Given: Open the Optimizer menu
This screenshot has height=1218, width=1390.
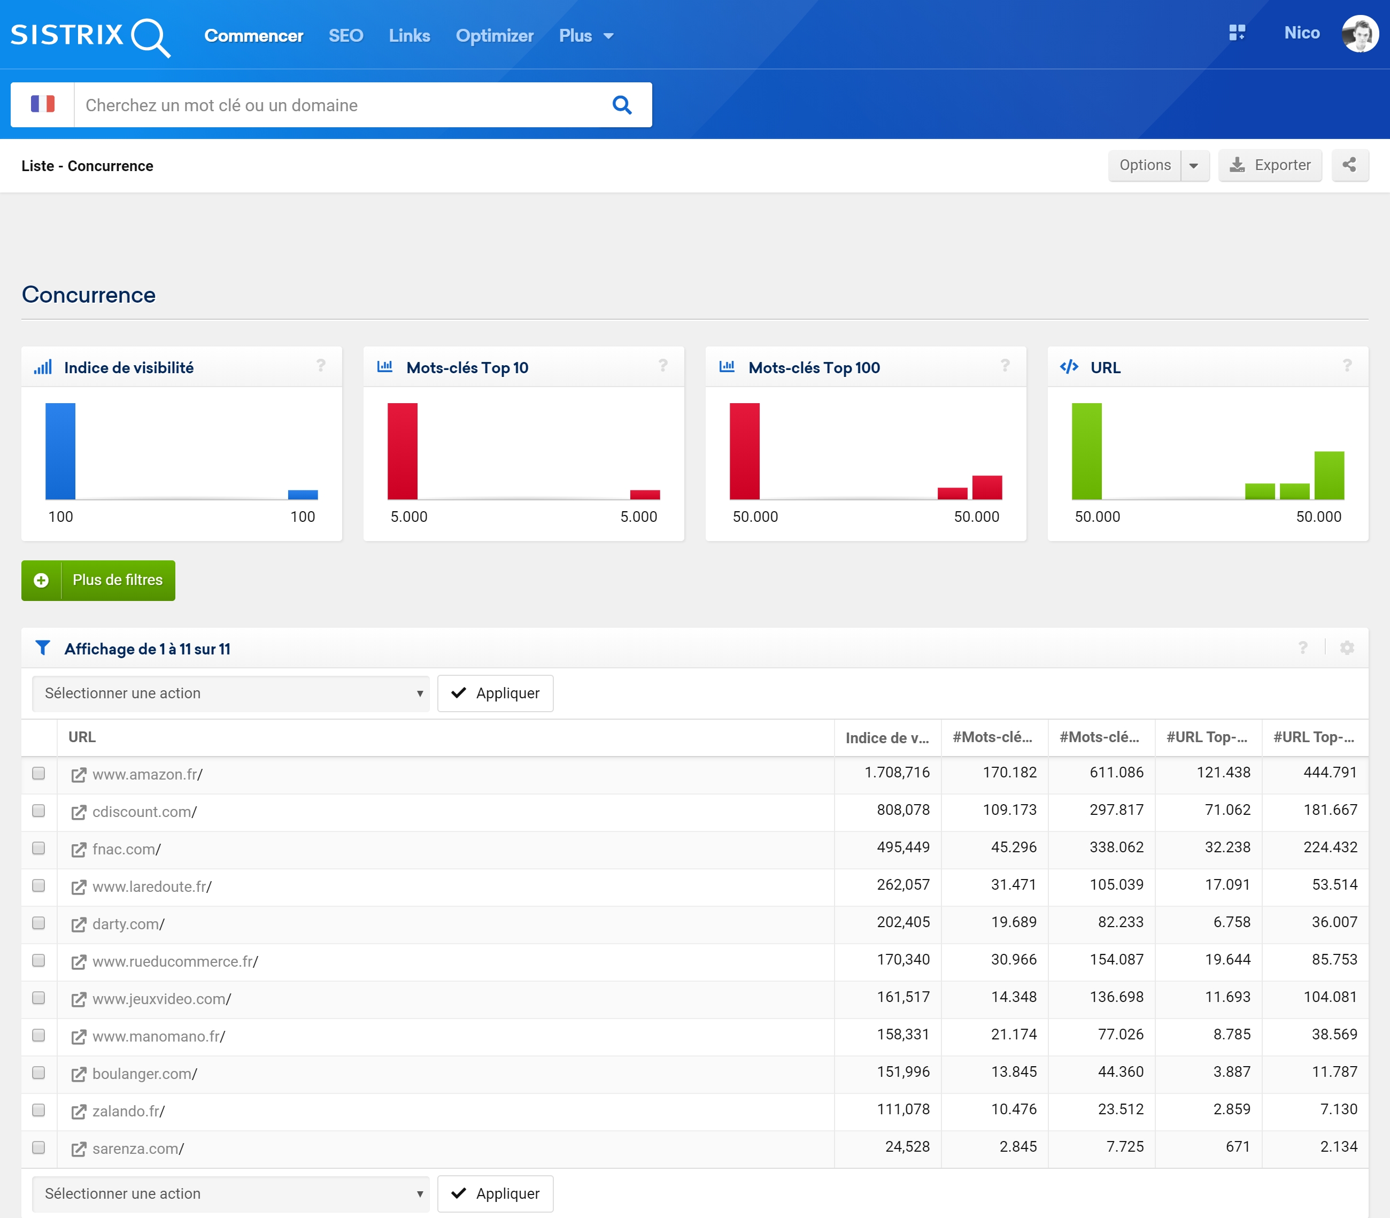Looking at the screenshot, I should tap(494, 35).
